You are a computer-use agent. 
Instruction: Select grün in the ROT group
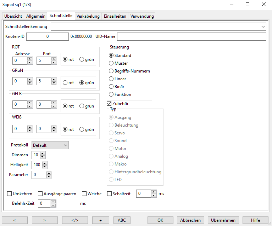point(87,59)
